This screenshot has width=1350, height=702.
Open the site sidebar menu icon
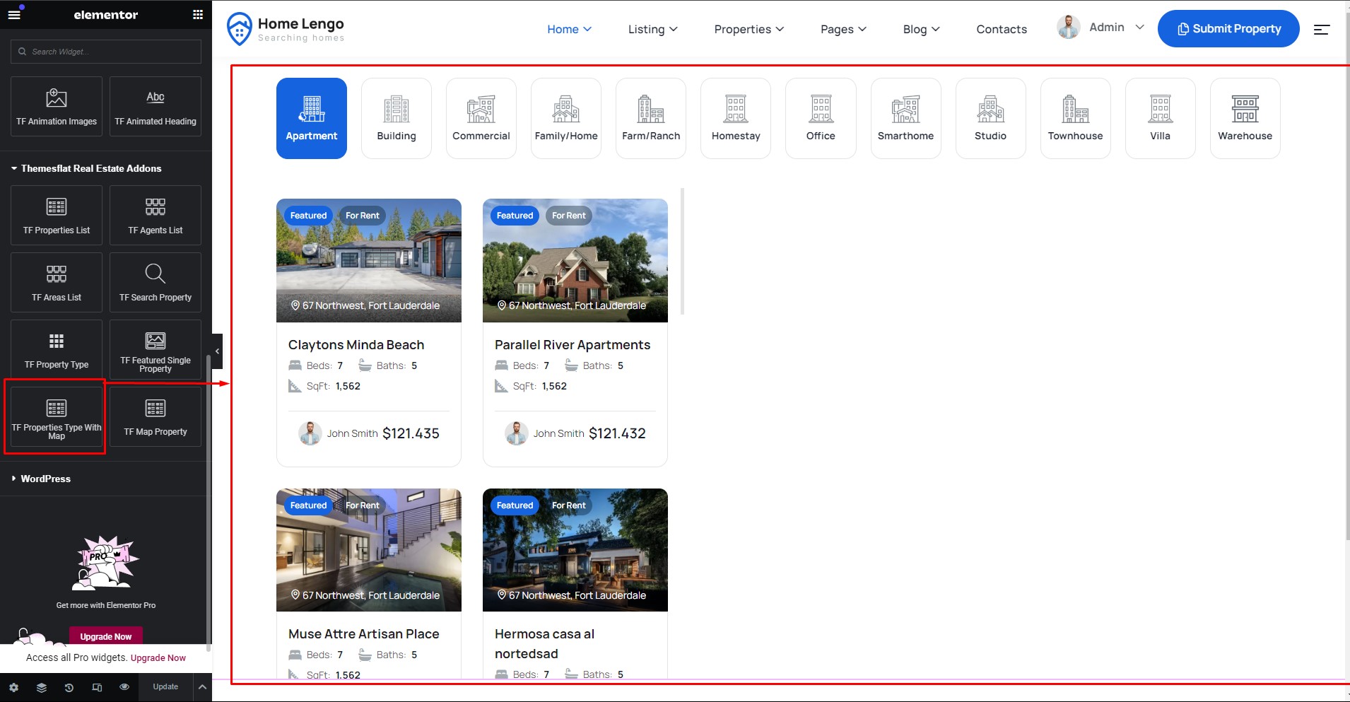coord(1322,29)
